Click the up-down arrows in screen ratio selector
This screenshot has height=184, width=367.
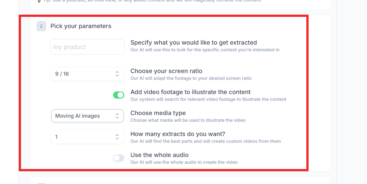point(117,74)
